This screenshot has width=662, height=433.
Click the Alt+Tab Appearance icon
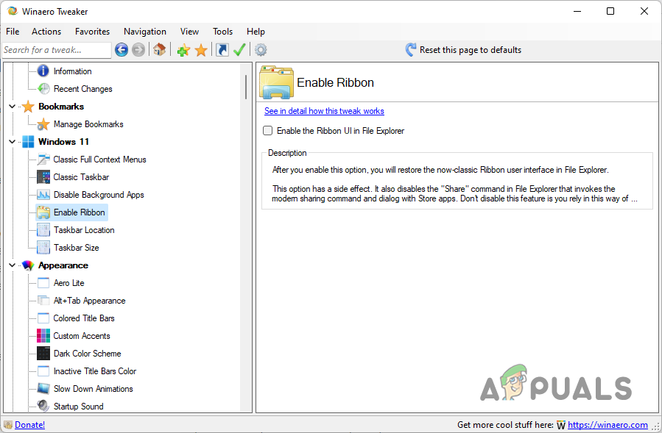[x=43, y=301]
